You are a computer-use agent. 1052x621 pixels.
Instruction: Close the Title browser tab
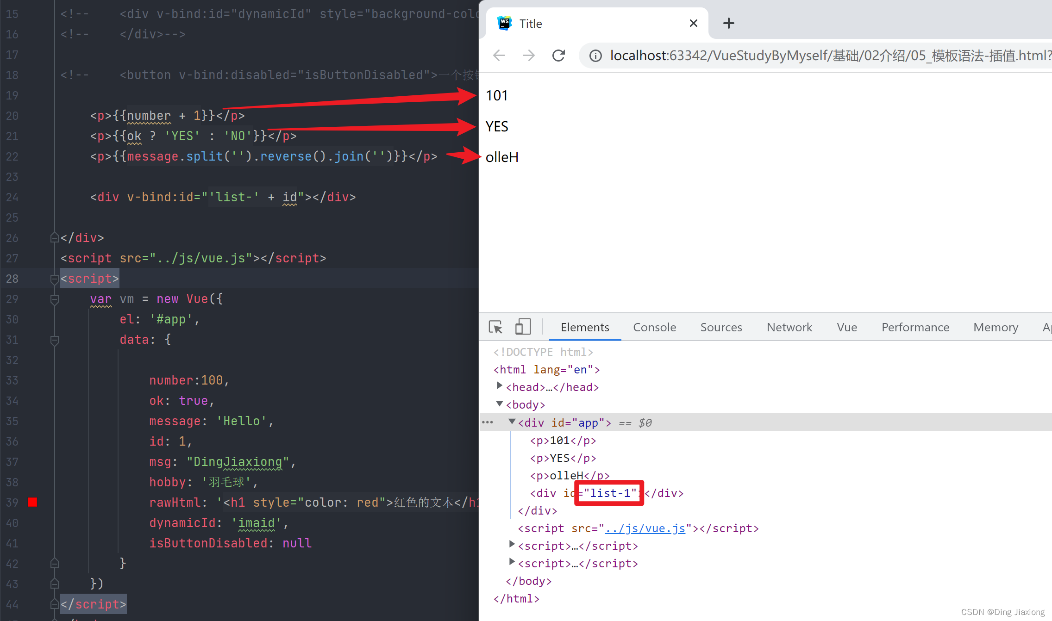693,23
